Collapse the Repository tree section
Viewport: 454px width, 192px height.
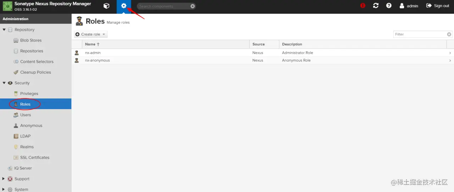click(x=4, y=30)
